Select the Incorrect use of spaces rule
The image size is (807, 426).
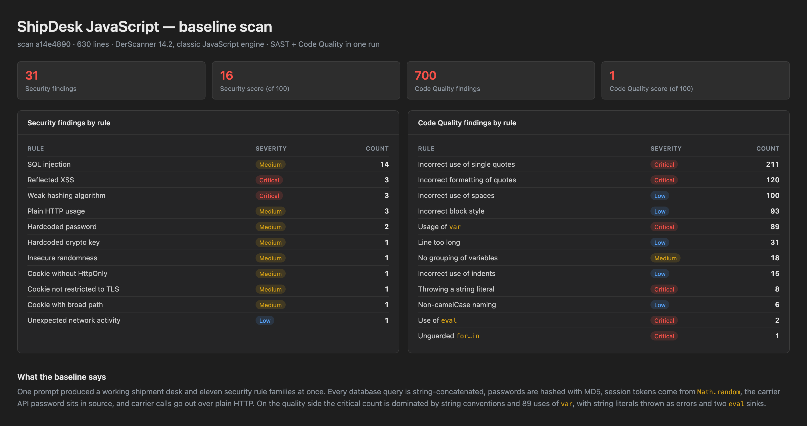pos(456,196)
